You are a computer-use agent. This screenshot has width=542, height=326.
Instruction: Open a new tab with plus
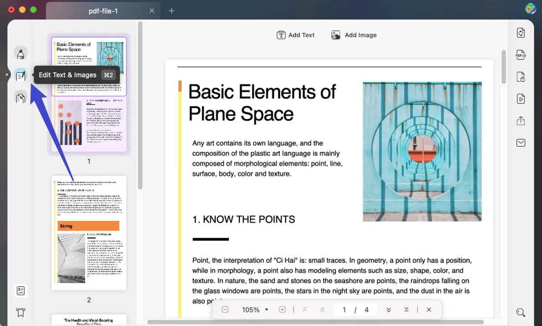172,11
